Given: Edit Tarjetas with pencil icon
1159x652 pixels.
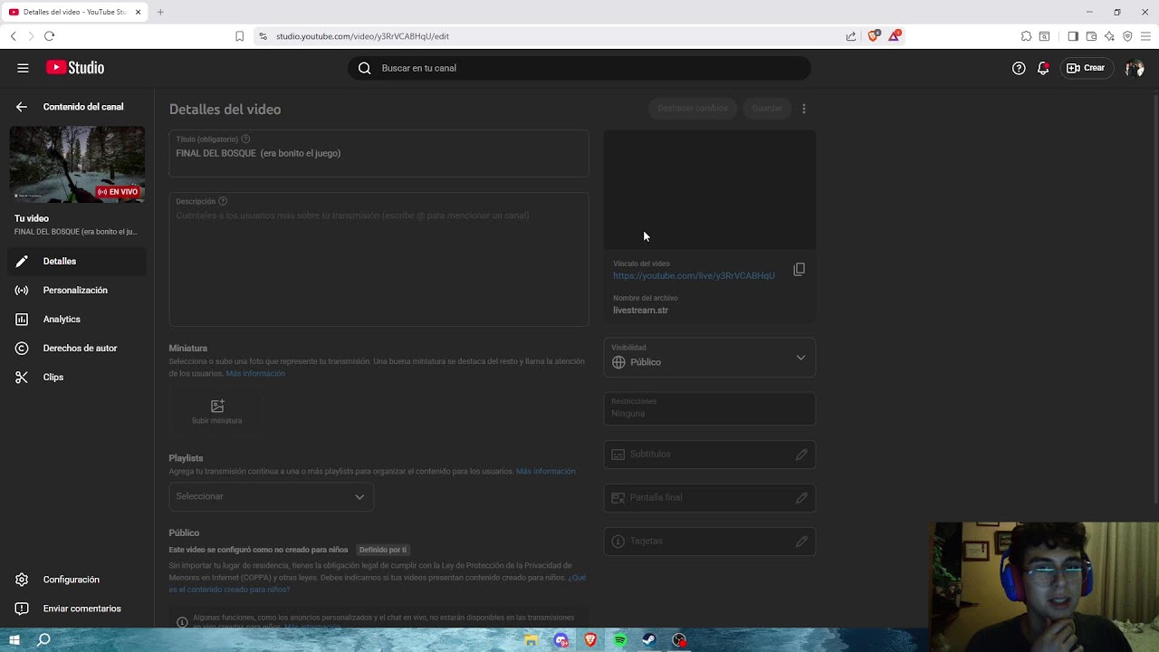Looking at the screenshot, I should coord(801,542).
